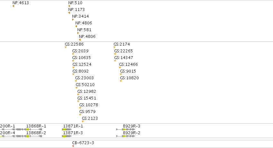The height and width of the screenshot is (148, 273).
Task: Click the GS:2123 triangle marker
Action: pos(83,121)
